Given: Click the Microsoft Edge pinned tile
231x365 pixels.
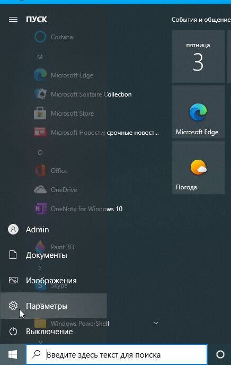Looking at the screenshot, I should pos(198,112).
